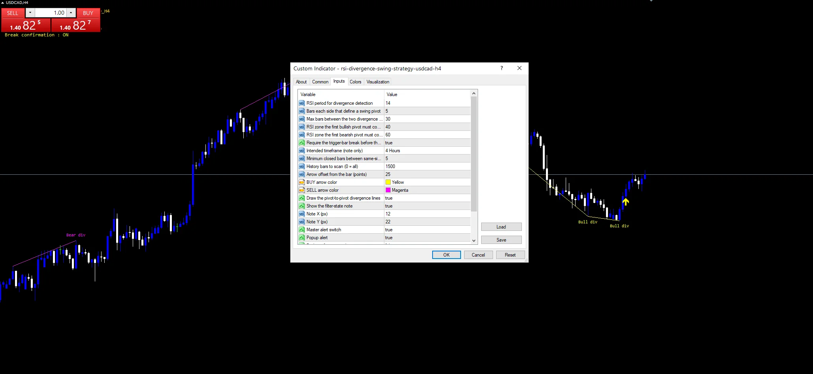Click color icon beside SELL arrow color
Screen dimensions: 813x374
pyautogui.click(x=302, y=190)
